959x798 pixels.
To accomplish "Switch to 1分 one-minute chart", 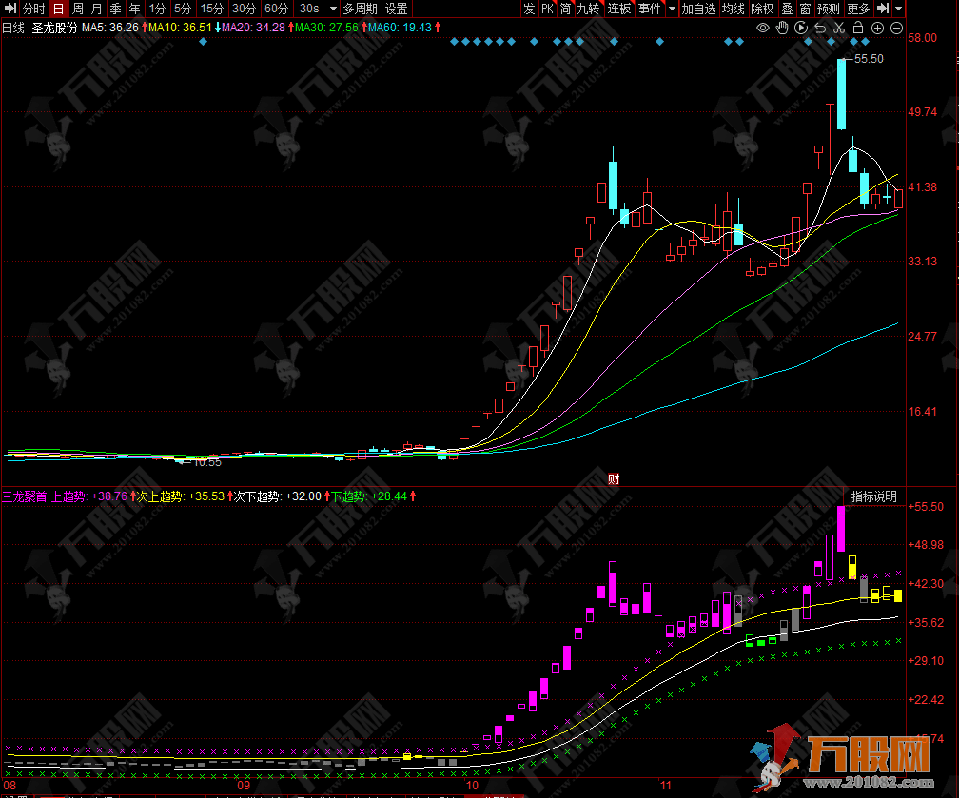I will point(157,9).
